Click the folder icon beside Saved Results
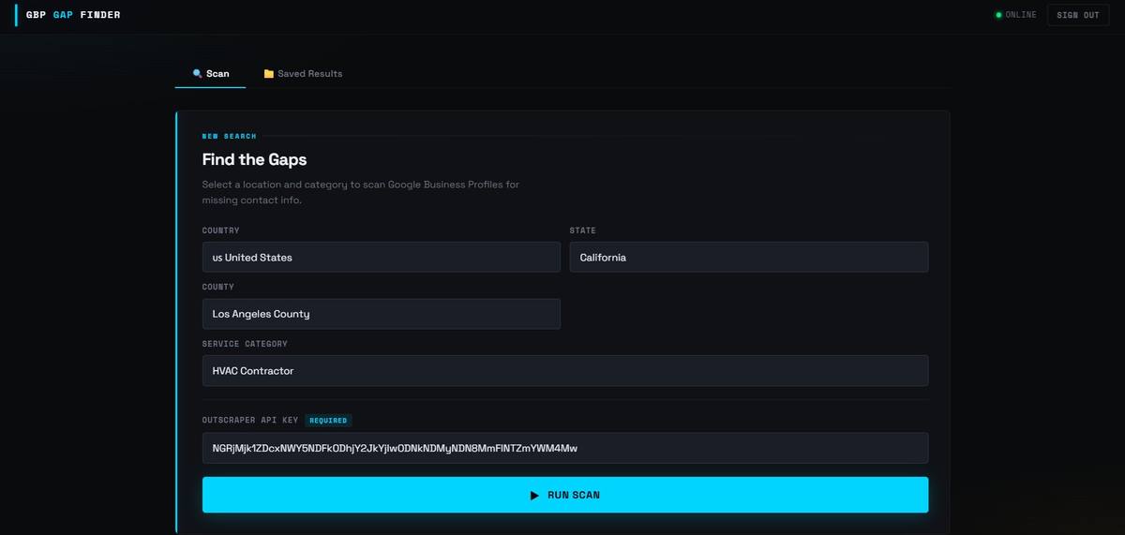This screenshot has width=1125, height=535. pyautogui.click(x=269, y=74)
